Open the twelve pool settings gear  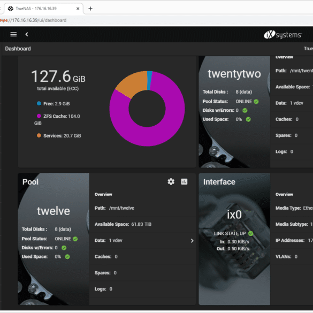(171, 182)
